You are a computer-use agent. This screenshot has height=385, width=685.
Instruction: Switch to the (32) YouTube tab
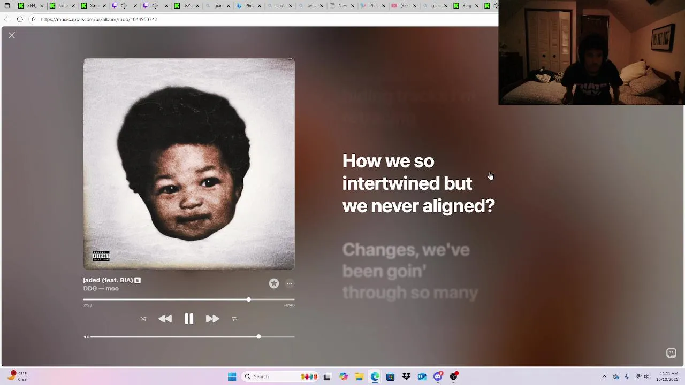pyautogui.click(x=405, y=6)
